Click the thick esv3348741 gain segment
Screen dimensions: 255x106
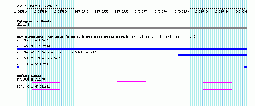(212, 55)
